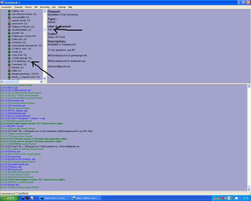
Task: Open the Channels menu
Action: [18, 7]
